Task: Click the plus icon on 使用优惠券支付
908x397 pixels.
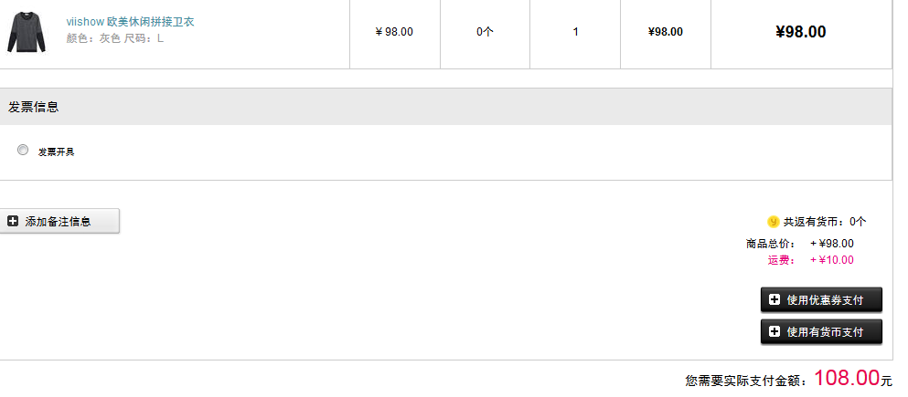Action: click(774, 299)
